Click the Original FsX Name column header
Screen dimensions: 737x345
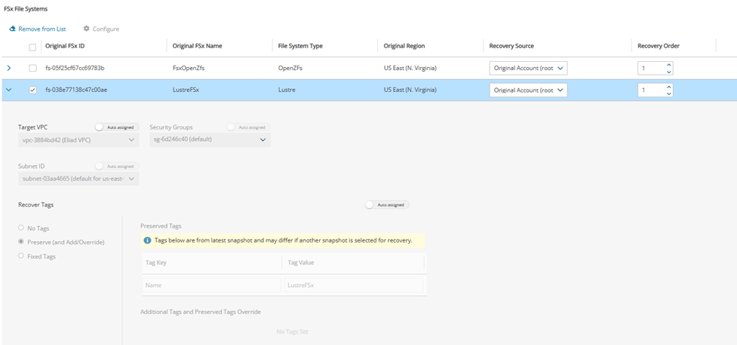198,46
